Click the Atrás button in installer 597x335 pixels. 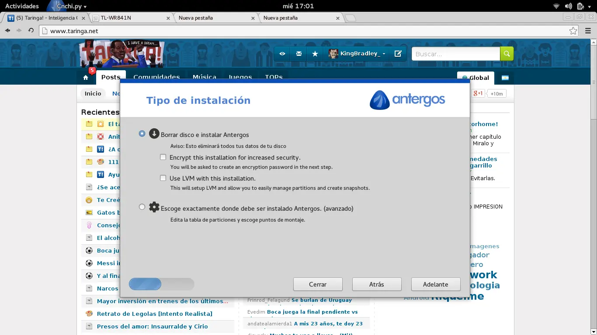[x=377, y=284]
